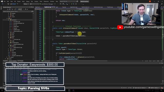The height and width of the screenshot is (92, 164).
Task: Select Animation.cpp in Solution Explorer
Action: [17, 21]
